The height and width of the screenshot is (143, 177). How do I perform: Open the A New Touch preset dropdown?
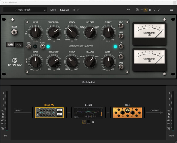coord(25,10)
